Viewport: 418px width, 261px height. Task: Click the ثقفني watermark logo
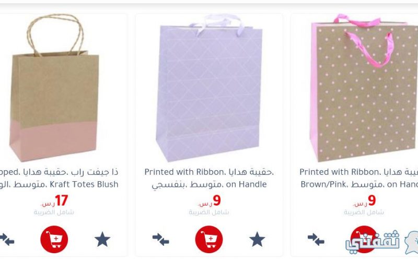coord(382,242)
